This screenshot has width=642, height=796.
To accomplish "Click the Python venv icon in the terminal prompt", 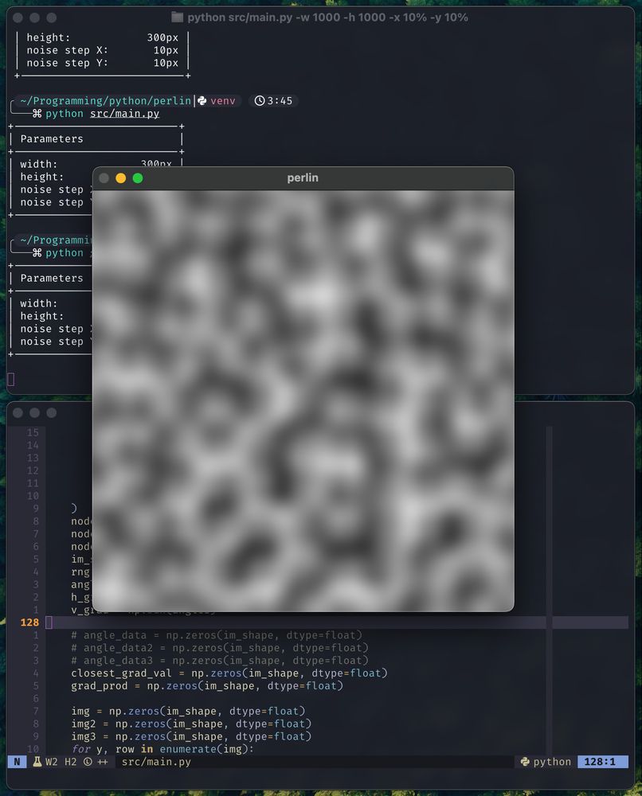I will click(x=203, y=100).
